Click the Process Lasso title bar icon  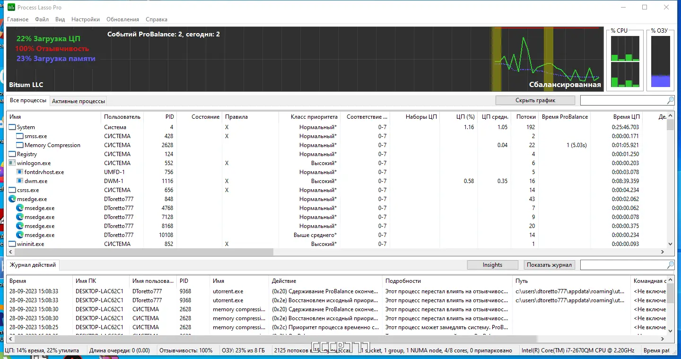(11, 7)
